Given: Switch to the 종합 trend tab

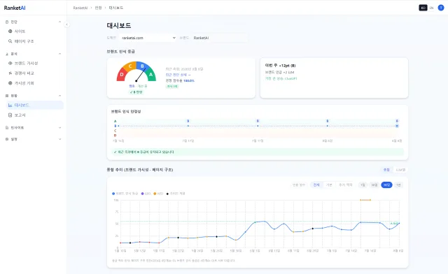Looking at the screenshot, I should 386,170.
